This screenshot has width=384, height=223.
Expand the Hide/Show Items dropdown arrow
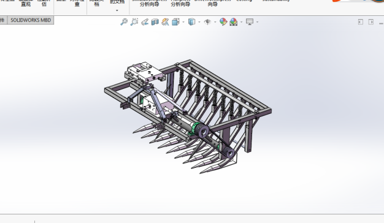click(215, 22)
